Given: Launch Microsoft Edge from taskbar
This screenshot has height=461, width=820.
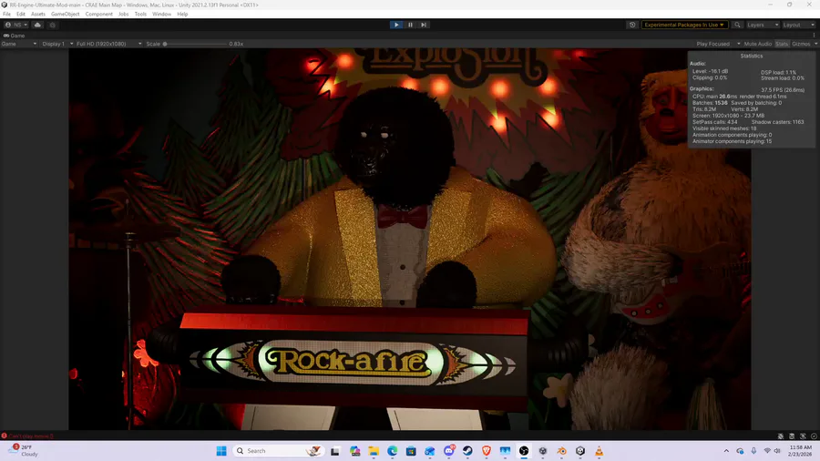Looking at the screenshot, I should pos(392,451).
